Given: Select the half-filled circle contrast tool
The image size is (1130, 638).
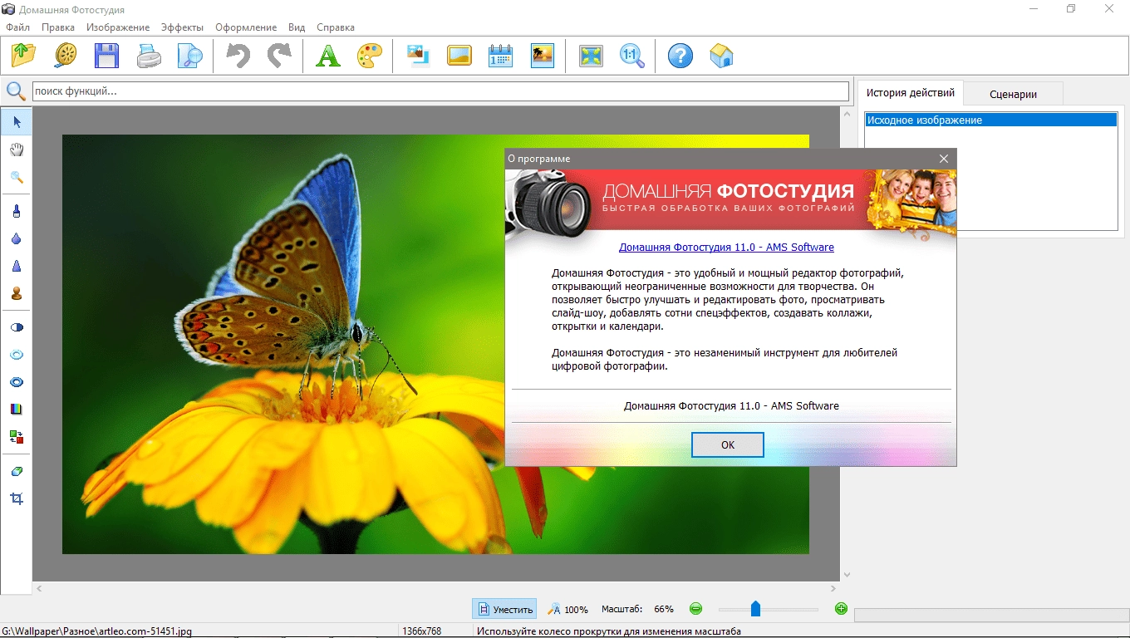Looking at the screenshot, I should [x=17, y=327].
